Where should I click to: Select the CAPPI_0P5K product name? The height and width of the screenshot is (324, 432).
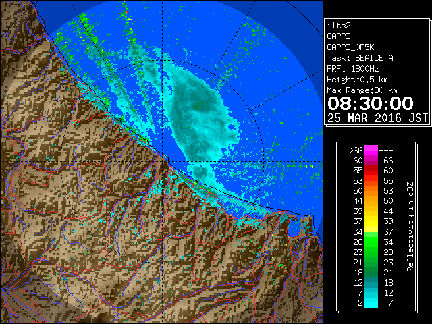(350, 47)
